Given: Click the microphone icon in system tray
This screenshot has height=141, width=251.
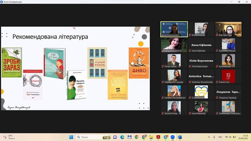Looking at the screenshot, I should pyautogui.click(x=214, y=137).
